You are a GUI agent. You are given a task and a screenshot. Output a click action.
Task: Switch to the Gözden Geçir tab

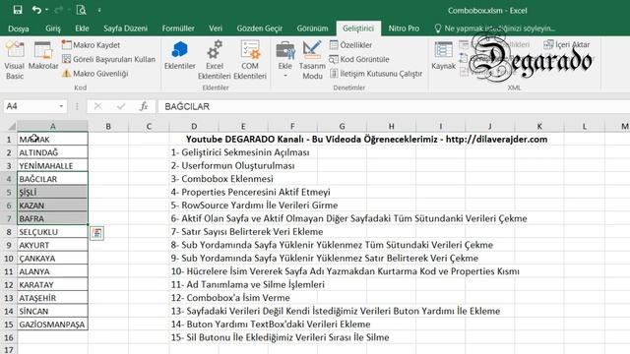pos(260,29)
